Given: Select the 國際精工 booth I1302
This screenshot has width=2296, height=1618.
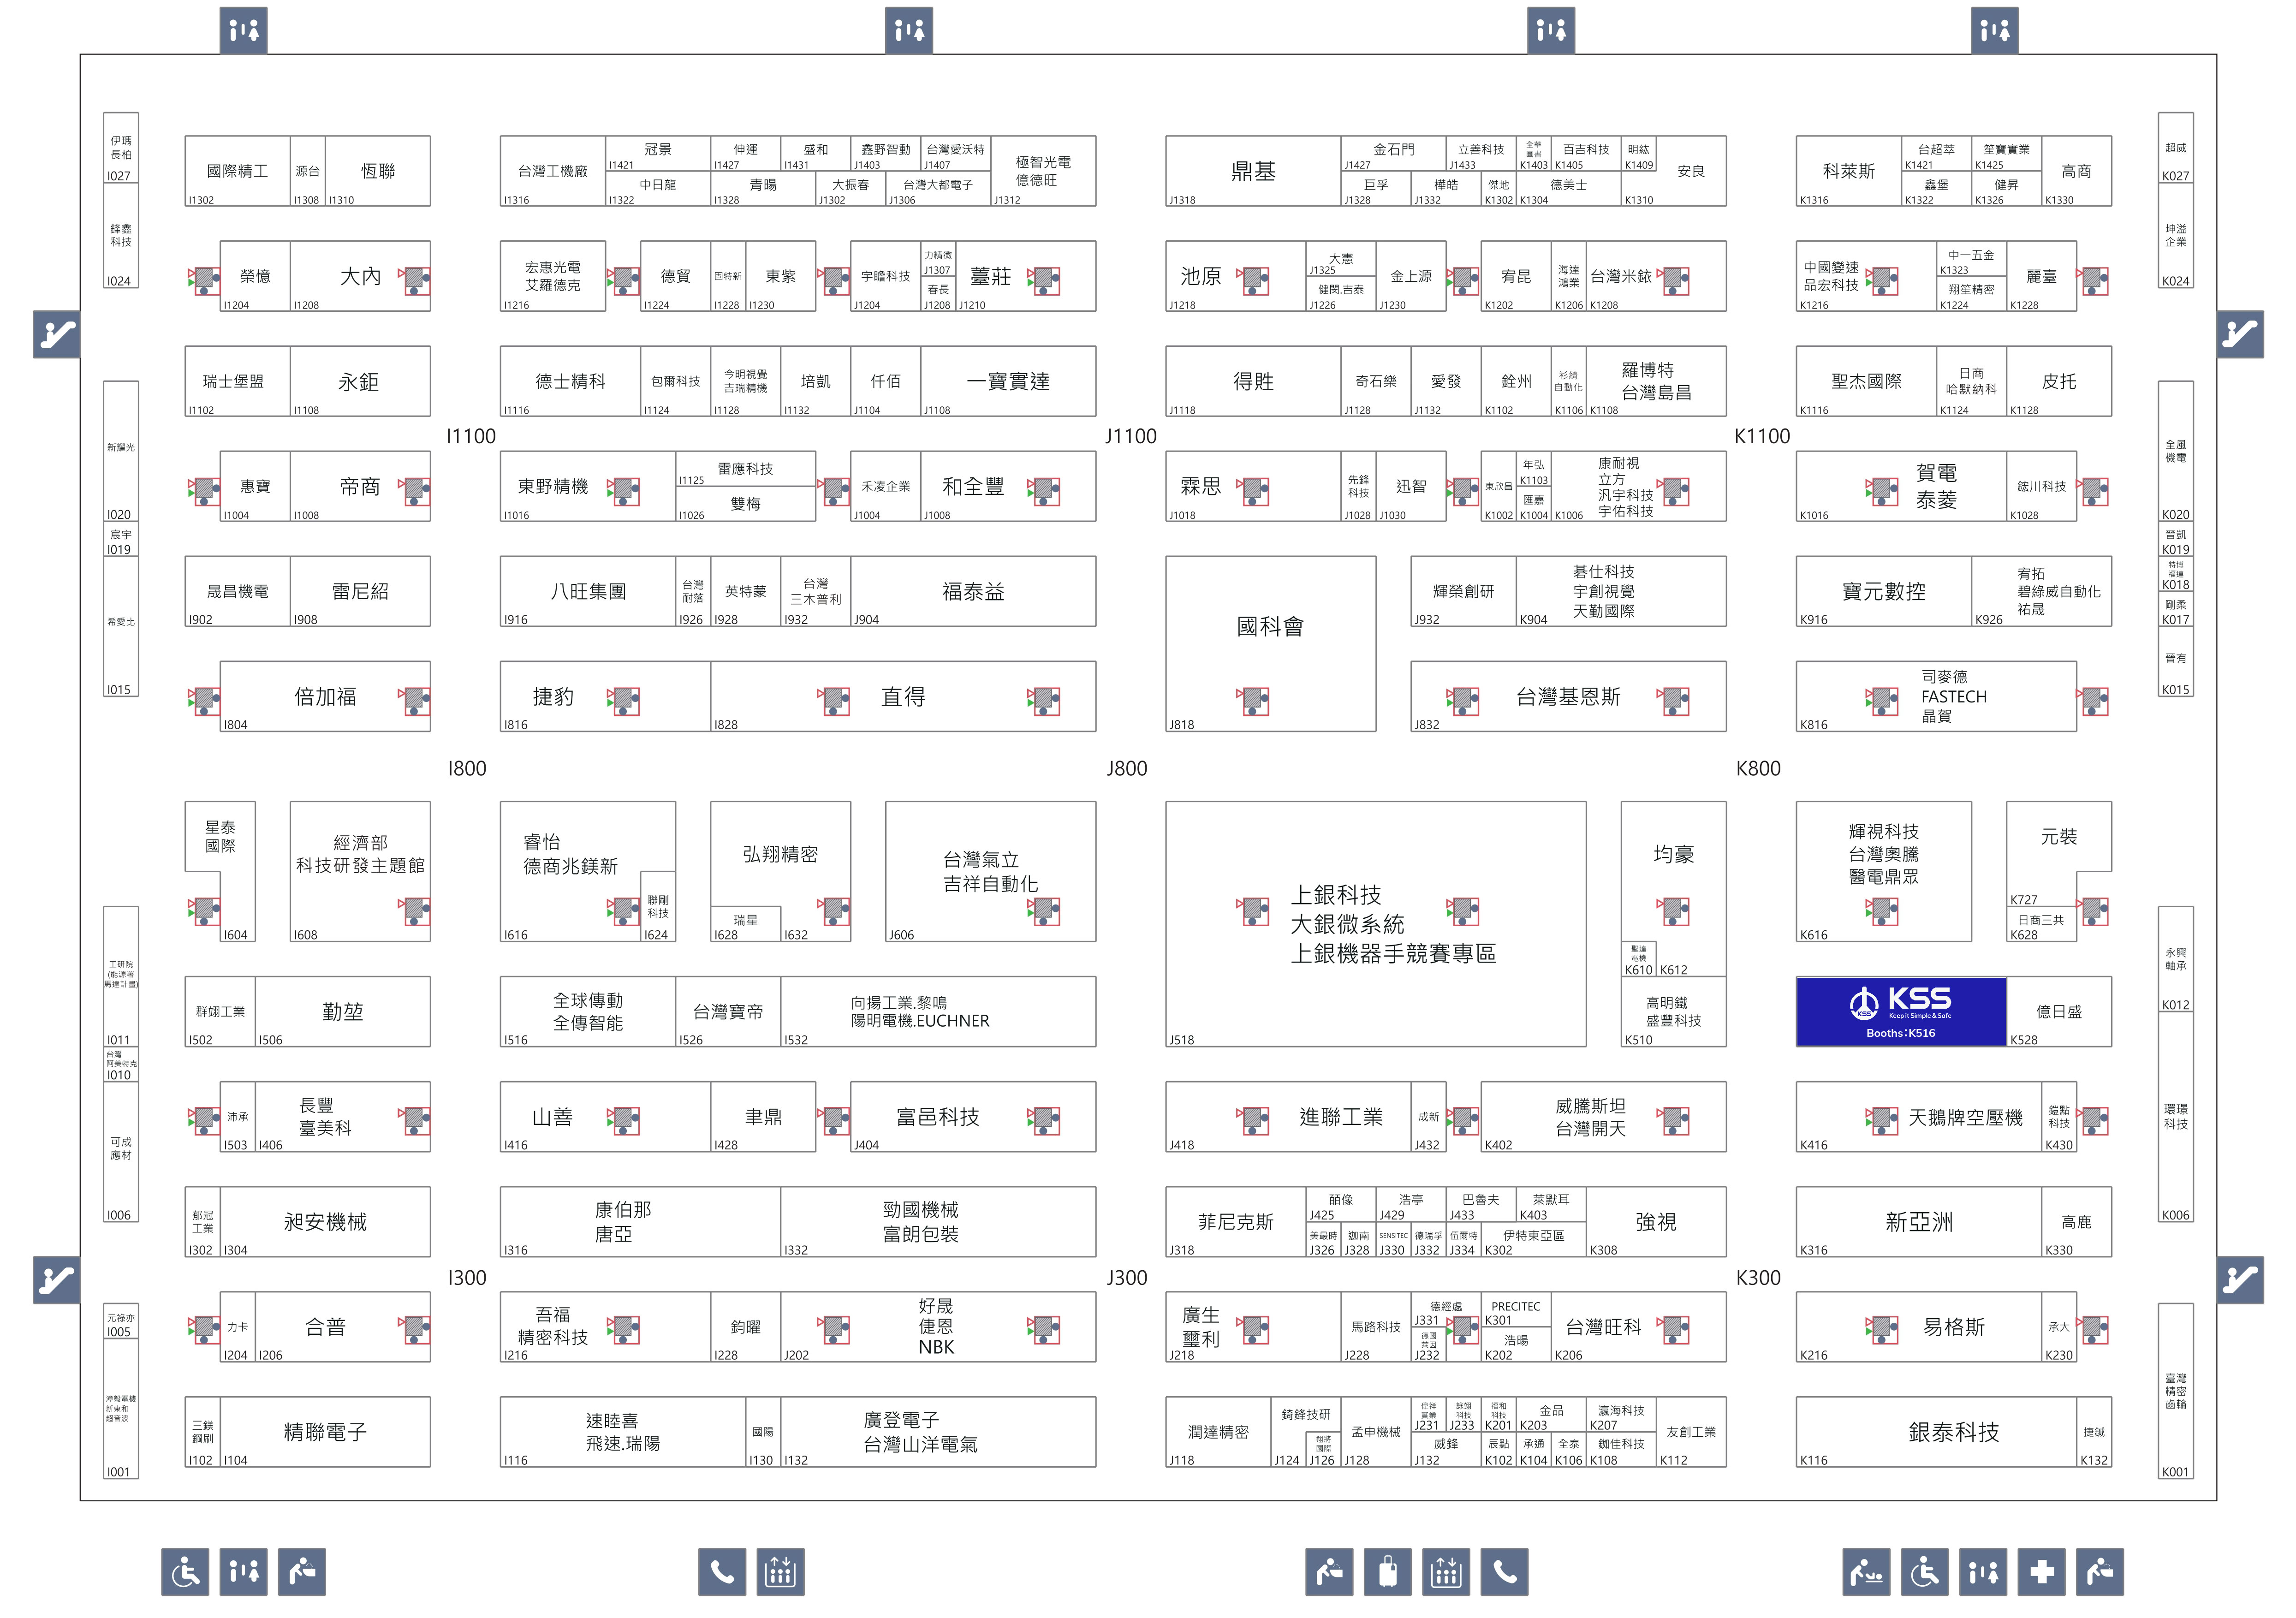Looking at the screenshot, I should (x=238, y=171).
